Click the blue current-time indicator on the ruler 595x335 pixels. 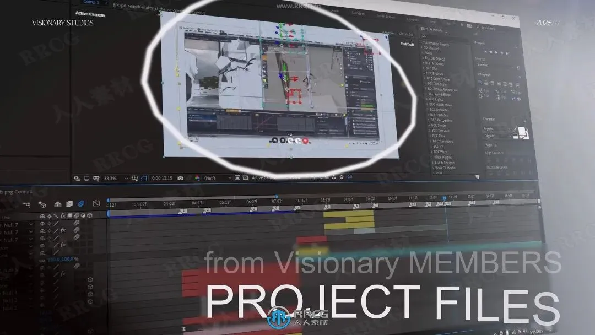(x=444, y=198)
